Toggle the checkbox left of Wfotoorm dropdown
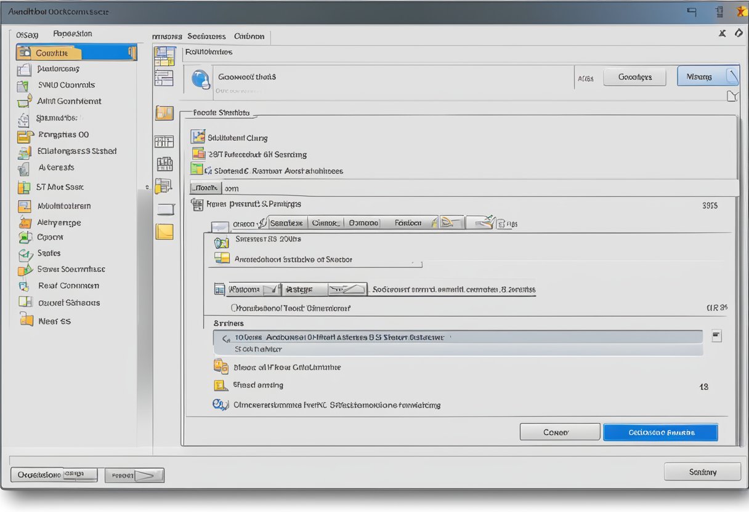Viewport: 749px width, 512px height. click(219, 289)
